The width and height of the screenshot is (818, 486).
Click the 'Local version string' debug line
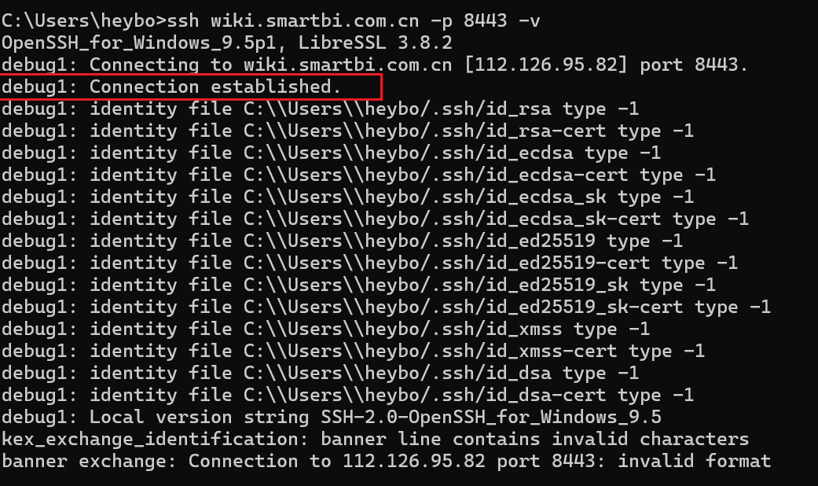click(x=332, y=417)
